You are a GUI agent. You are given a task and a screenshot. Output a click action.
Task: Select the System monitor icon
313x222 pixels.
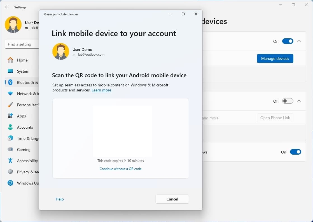tap(10, 71)
